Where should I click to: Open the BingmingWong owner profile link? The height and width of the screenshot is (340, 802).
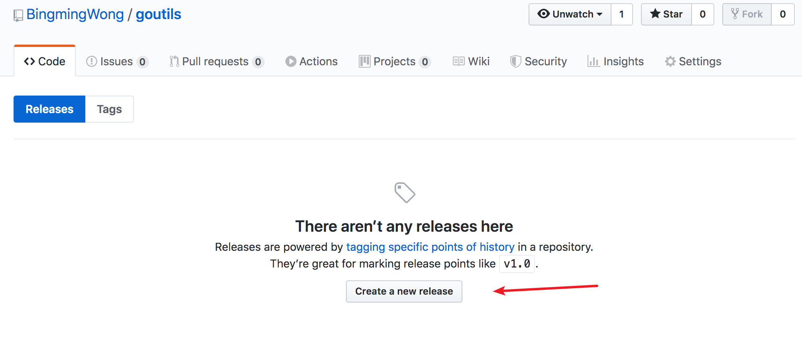pyautogui.click(x=75, y=14)
